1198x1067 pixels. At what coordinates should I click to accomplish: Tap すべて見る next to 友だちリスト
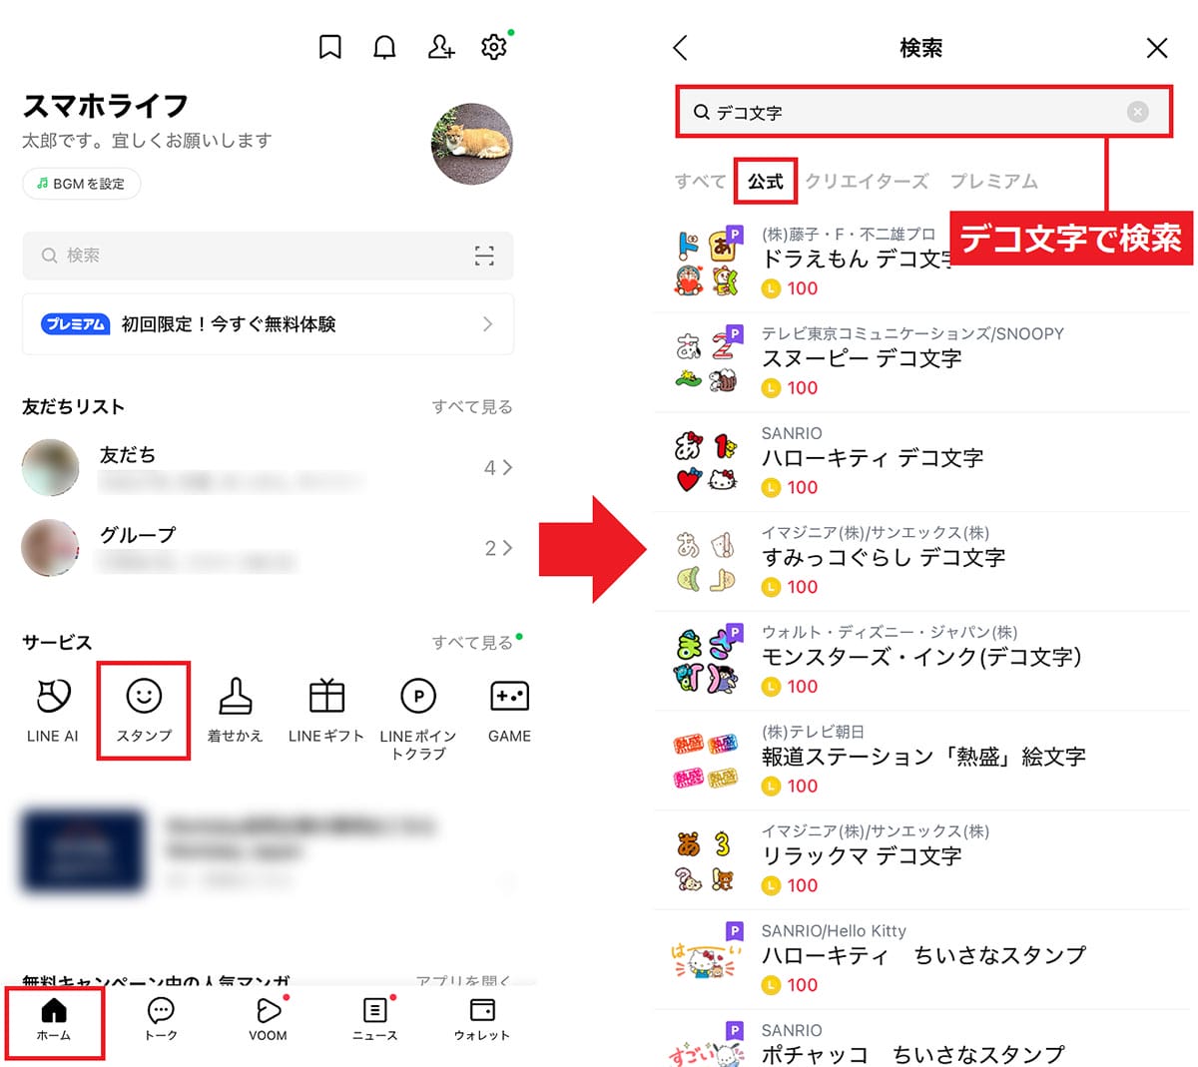(471, 406)
